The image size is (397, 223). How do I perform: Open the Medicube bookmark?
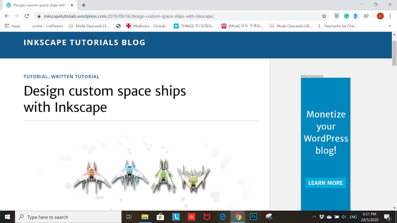click(x=147, y=26)
